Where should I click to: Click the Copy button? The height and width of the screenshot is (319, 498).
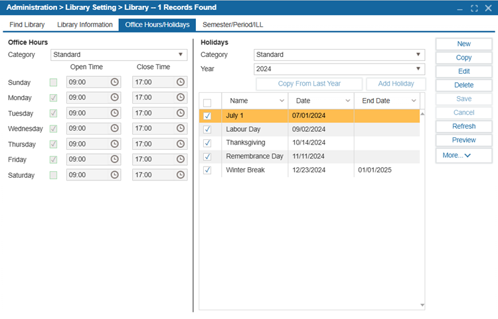tap(463, 58)
